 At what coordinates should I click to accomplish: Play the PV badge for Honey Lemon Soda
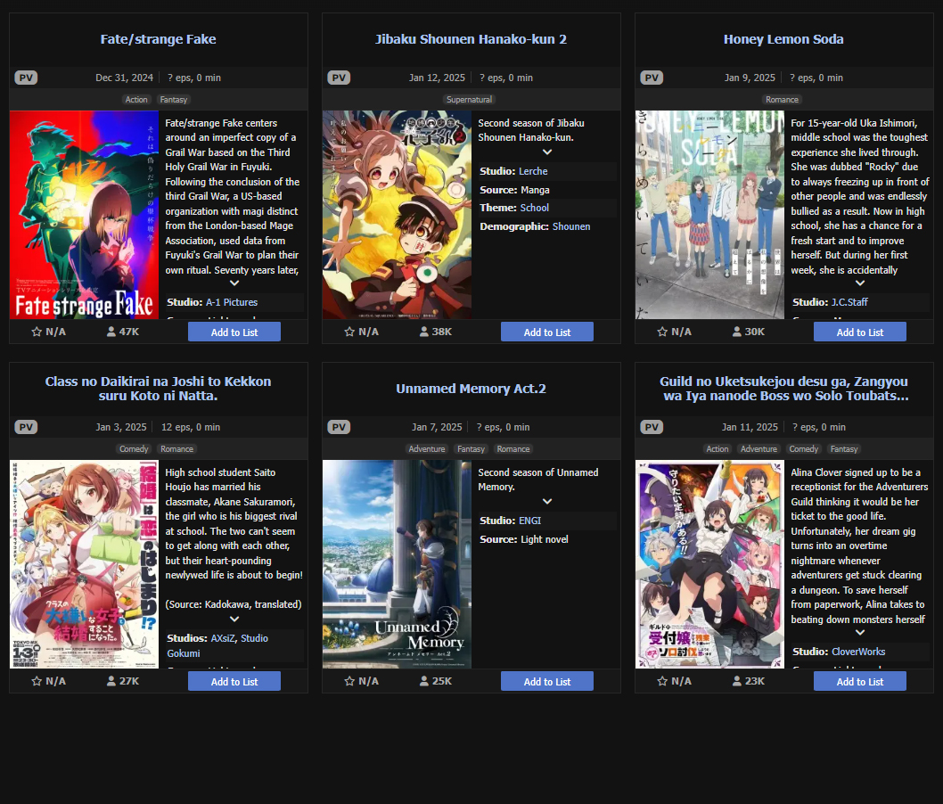(x=652, y=78)
